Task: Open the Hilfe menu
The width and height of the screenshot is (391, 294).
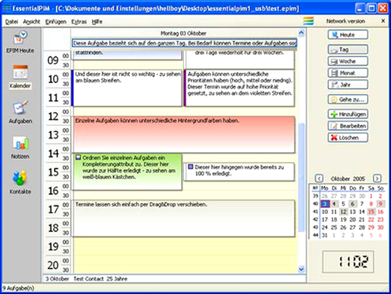Action: [x=97, y=22]
